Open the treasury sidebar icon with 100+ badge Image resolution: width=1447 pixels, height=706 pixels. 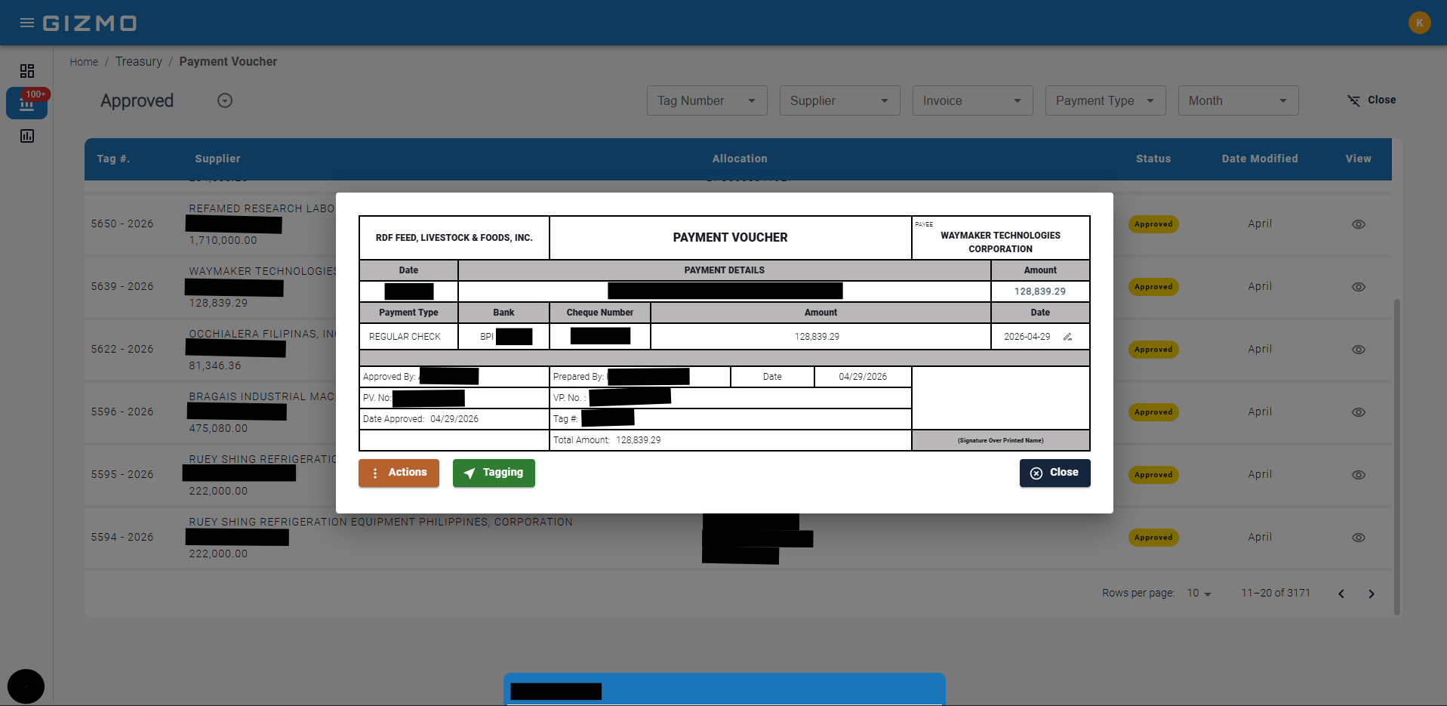click(27, 103)
